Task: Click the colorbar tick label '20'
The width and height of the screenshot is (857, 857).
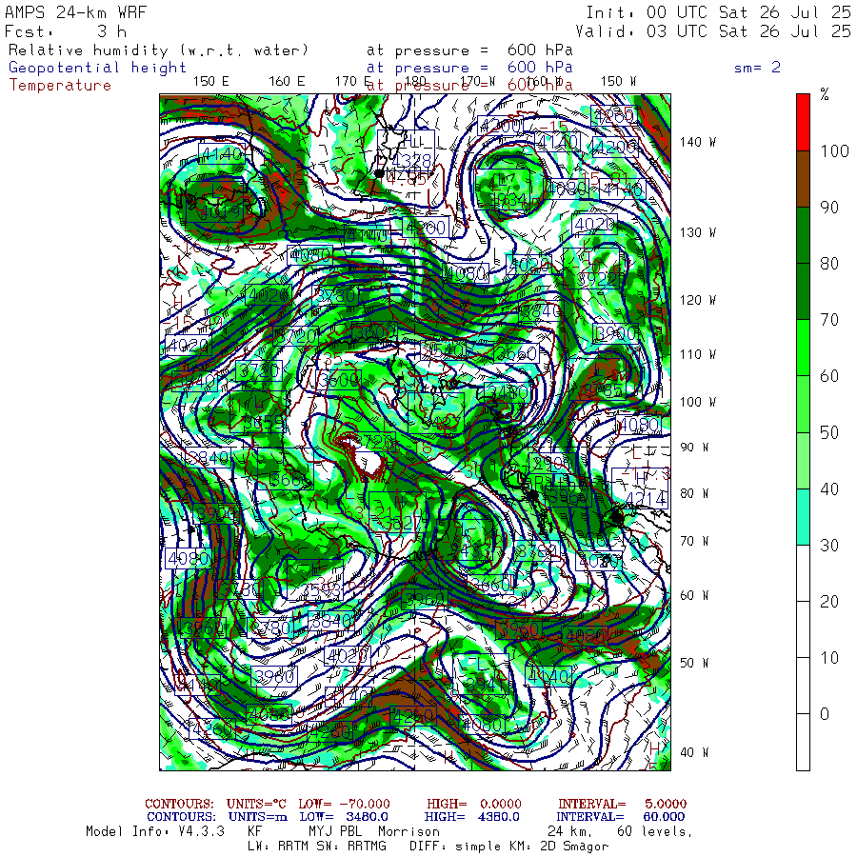Action: coord(829,602)
